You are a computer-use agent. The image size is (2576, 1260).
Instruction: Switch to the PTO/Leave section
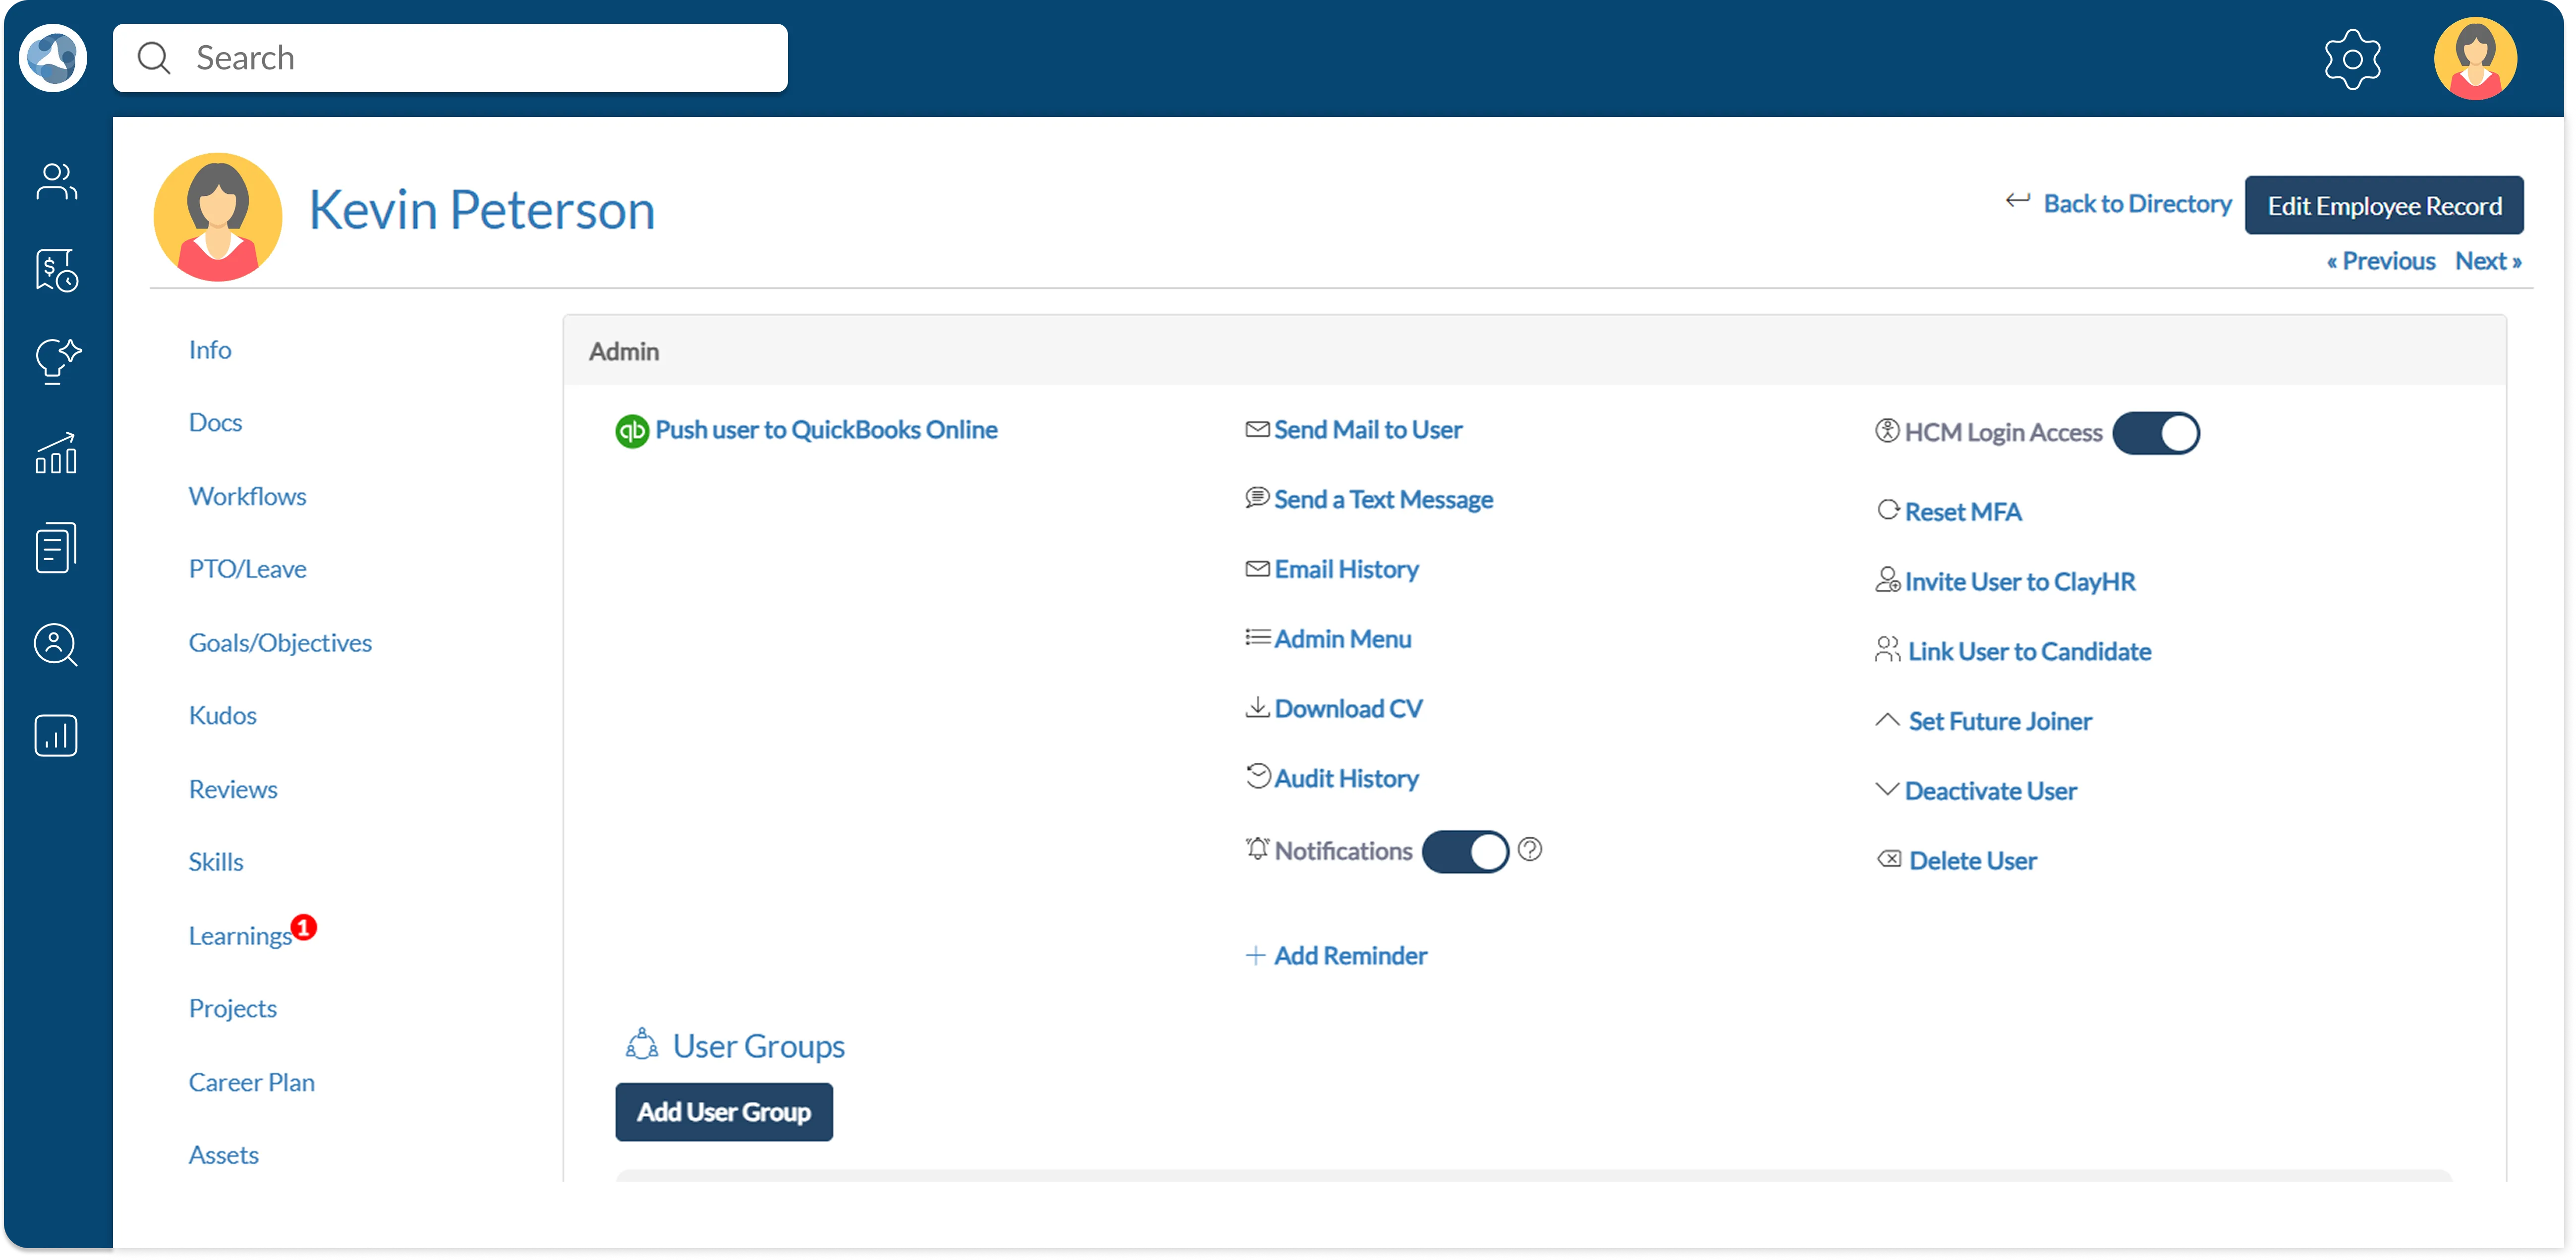pos(247,569)
